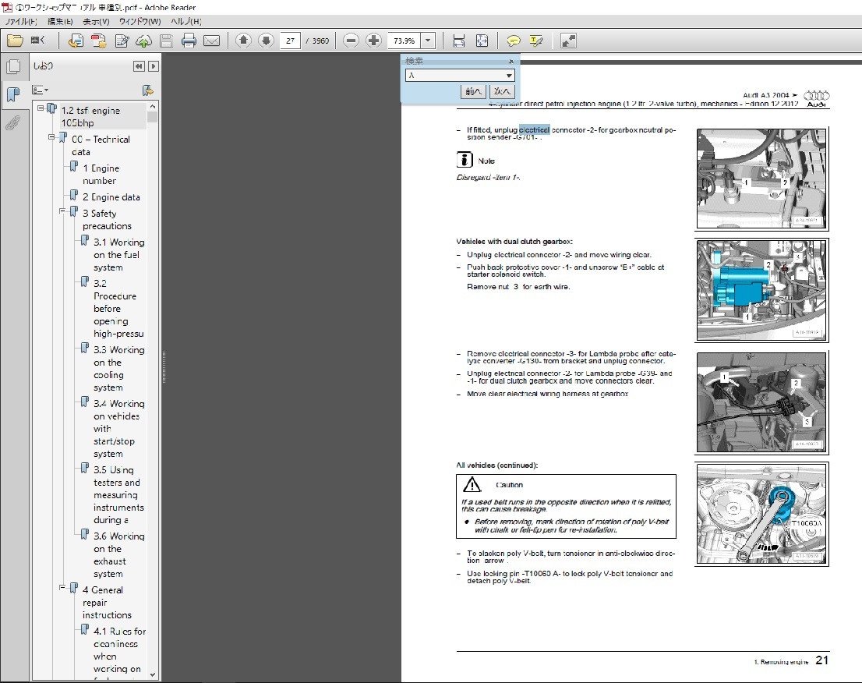Go to previous page with up arrow
Screen dimensions: 862x683
[243, 40]
